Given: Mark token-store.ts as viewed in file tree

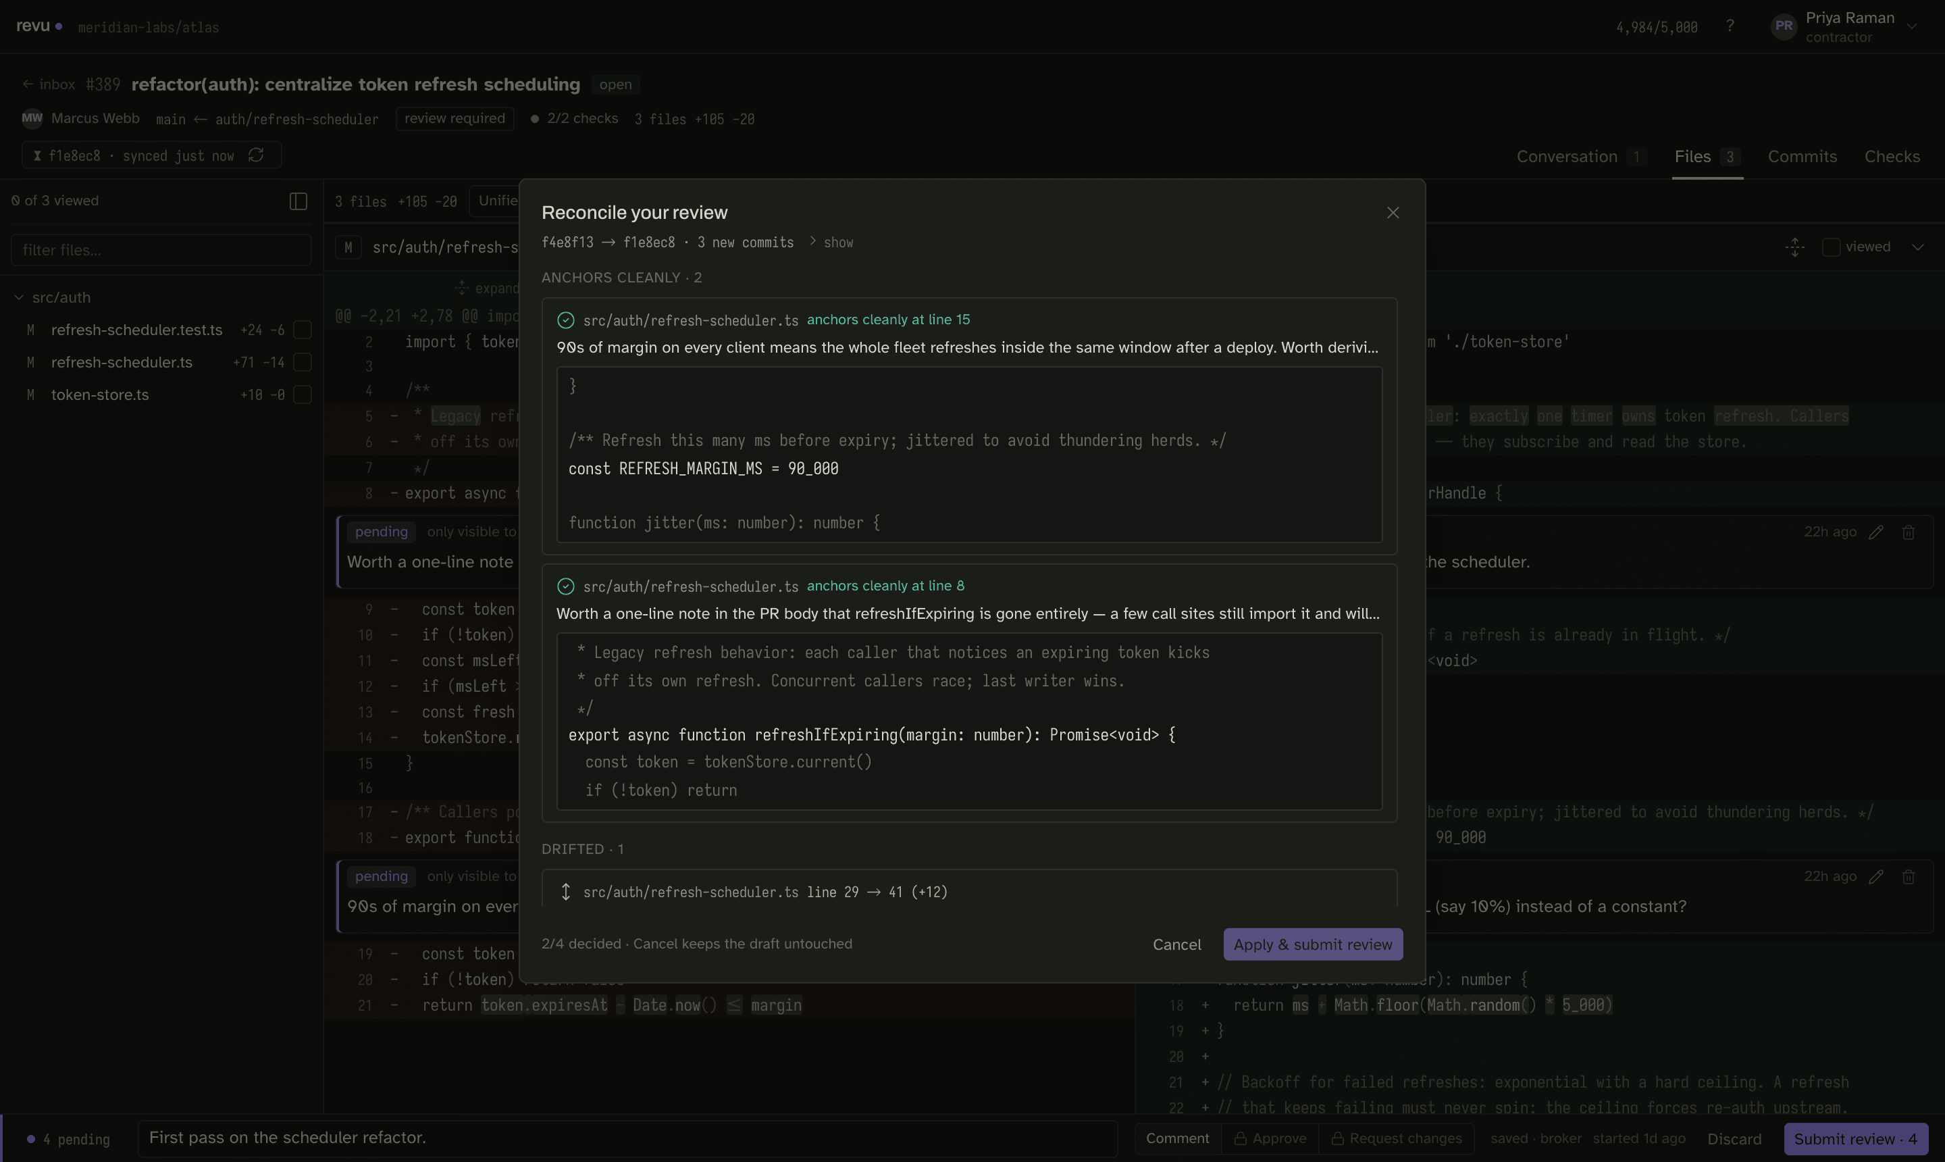Looking at the screenshot, I should [302, 395].
